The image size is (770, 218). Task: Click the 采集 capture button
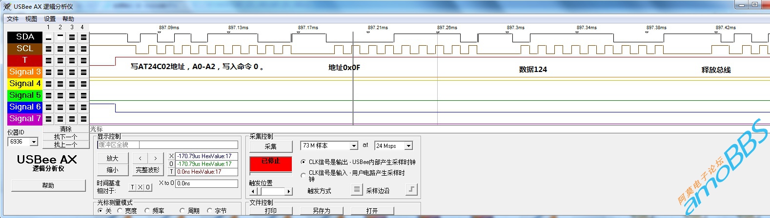tap(271, 146)
